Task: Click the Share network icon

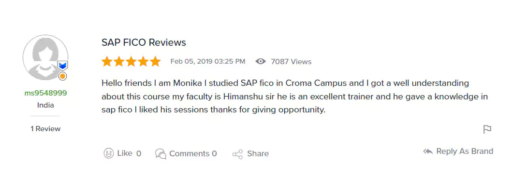Action: (237, 154)
